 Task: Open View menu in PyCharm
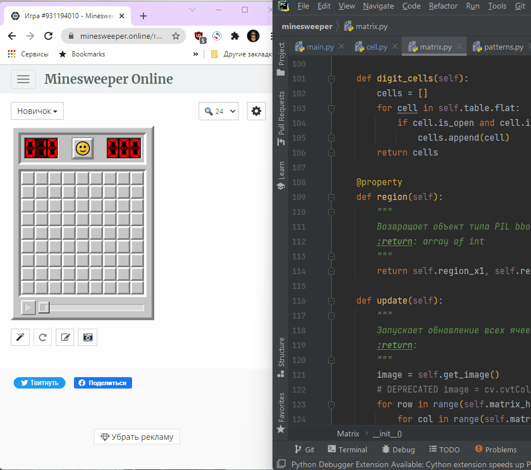pyautogui.click(x=347, y=6)
